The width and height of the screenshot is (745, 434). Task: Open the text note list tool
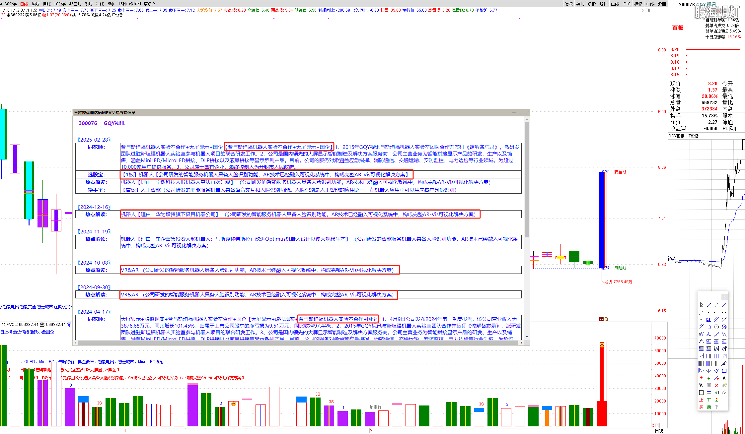pyautogui.click(x=701, y=393)
